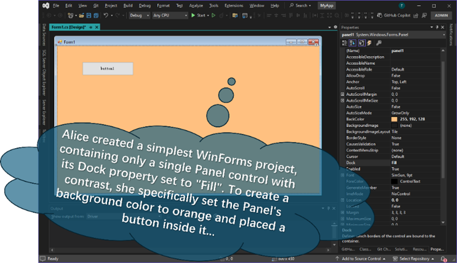Image resolution: width=457 pixels, height=263 pixels.
Task: Close the Form1.cs [Design] tab
Action: click(x=97, y=27)
